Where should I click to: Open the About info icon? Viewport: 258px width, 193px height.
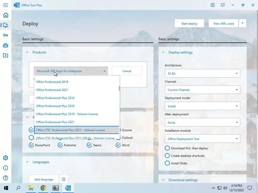[6, 168]
